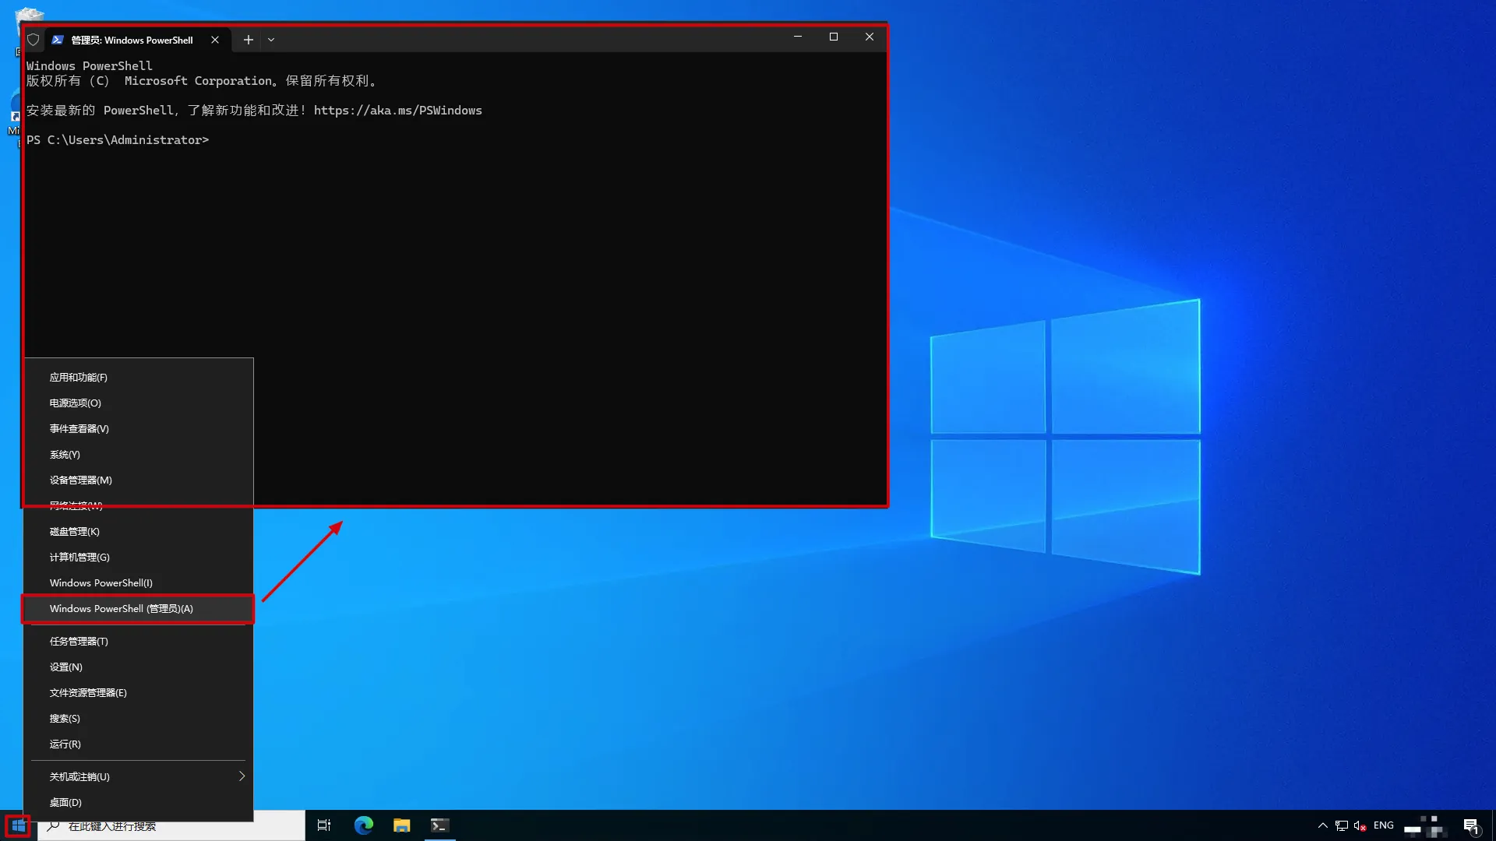Screen dimensions: 1496x841
Task: Launch 设备管理器(M) from the menu
Action: [x=139, y=480]
